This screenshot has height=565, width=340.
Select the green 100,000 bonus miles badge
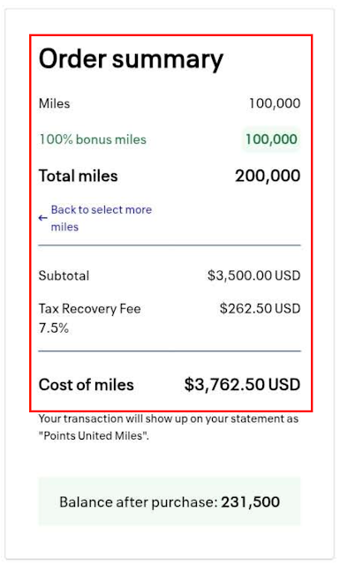(271, 139)
